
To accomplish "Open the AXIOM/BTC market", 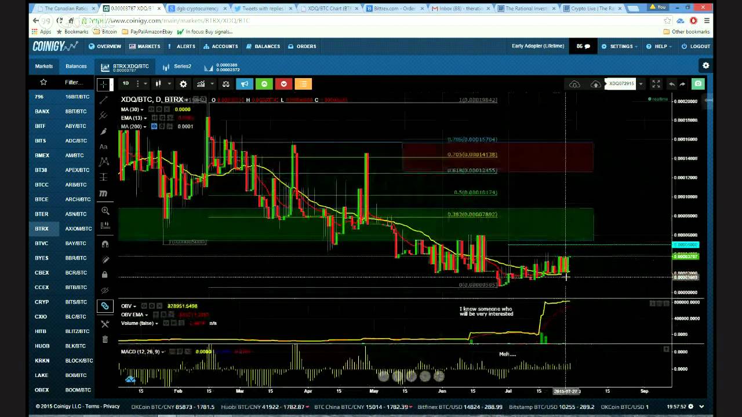I will pos(78,229).
